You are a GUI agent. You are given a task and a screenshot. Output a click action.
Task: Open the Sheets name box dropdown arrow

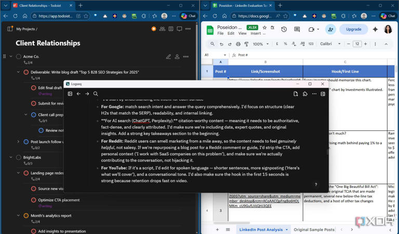tap(224, 55)
